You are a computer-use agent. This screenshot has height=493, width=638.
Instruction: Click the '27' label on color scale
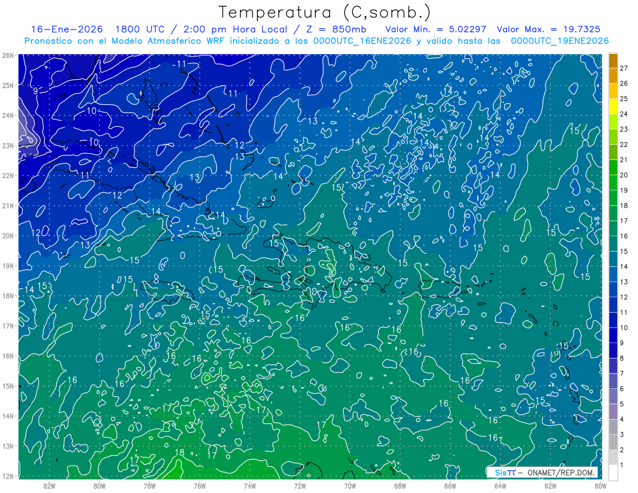[x=624, y=68]
